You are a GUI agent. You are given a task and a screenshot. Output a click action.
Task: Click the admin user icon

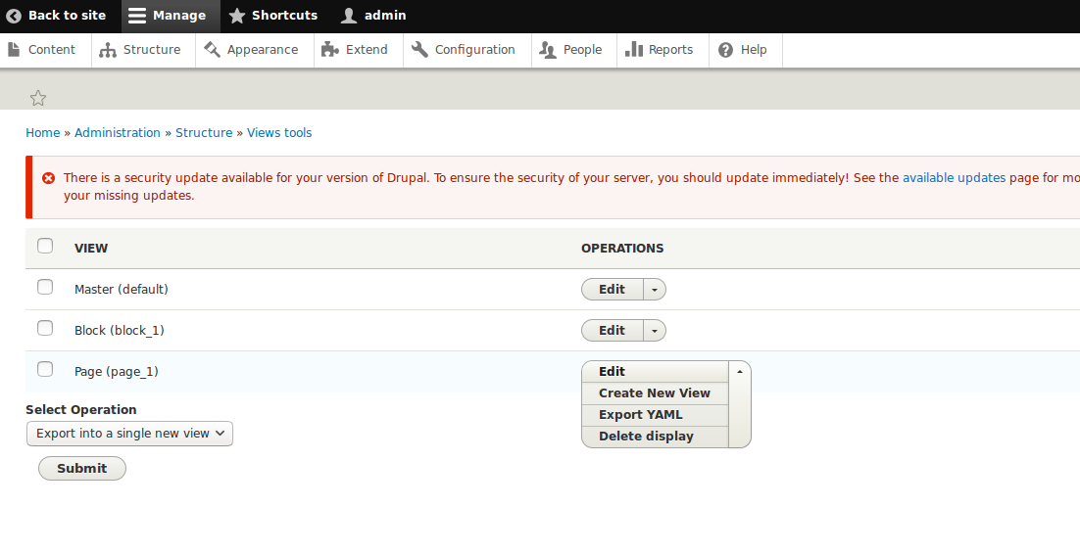coord(349,16)
